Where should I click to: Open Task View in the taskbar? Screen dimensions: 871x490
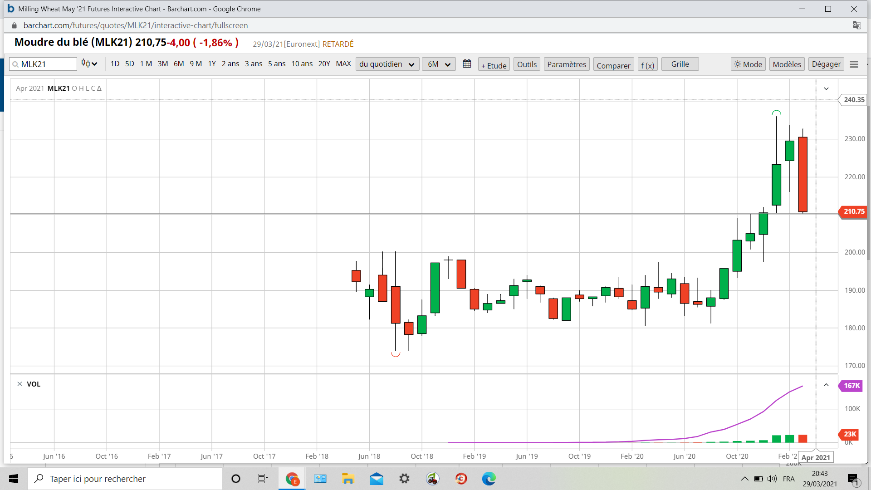pyautogui.click(x=263, y=479)
